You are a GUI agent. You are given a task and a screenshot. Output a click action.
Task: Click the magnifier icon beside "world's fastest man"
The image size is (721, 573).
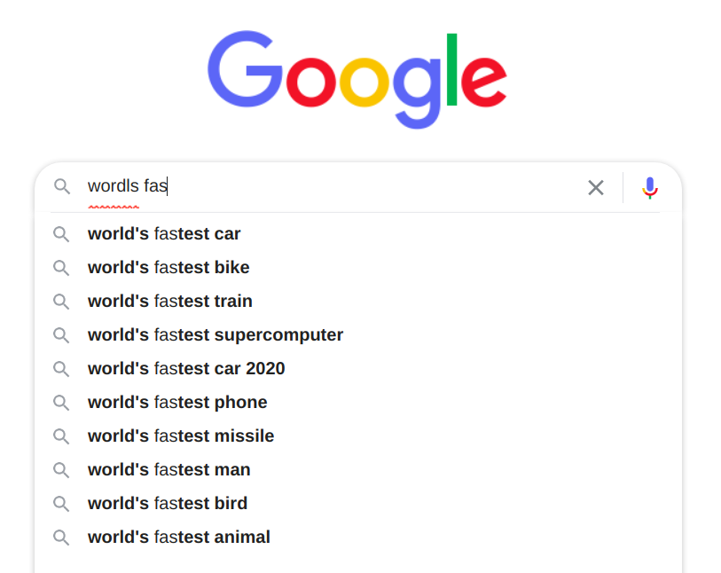point(61,470)
